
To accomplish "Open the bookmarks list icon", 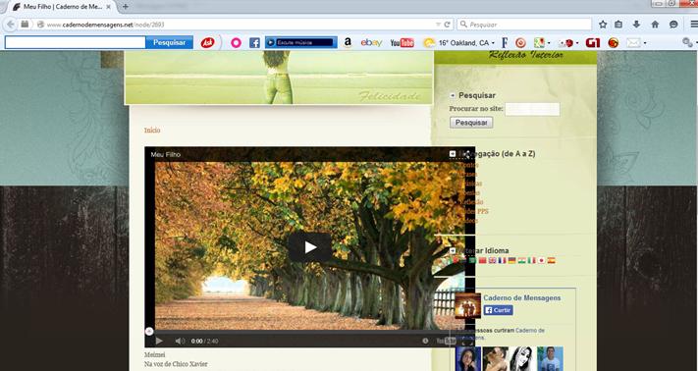I will (618, 25).
